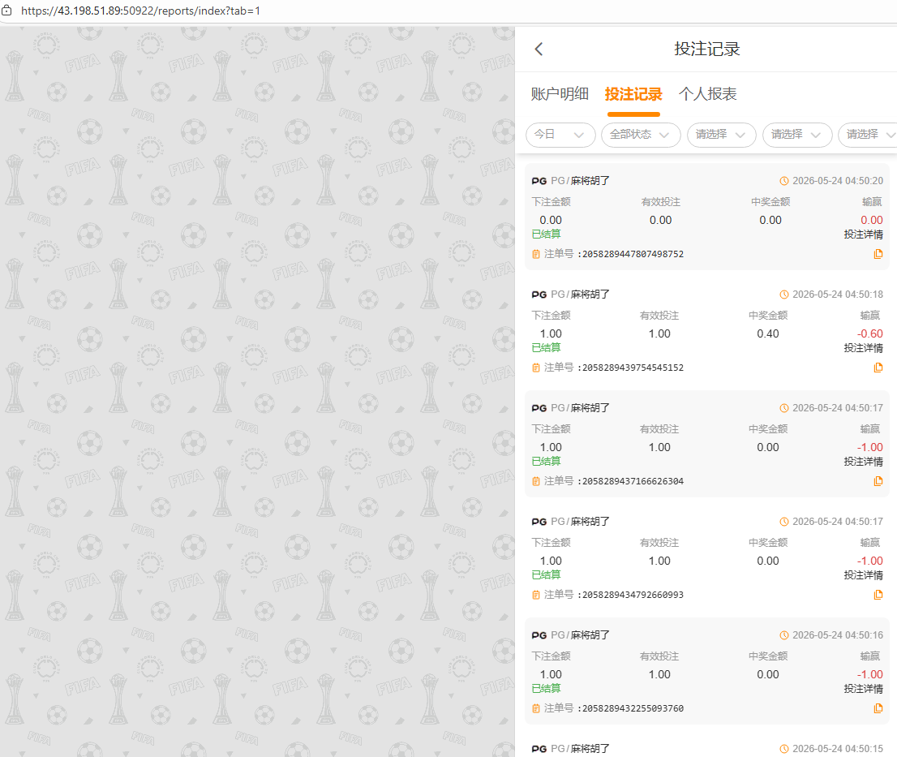Click the note icon before 注单号 2058289439754545152

coord(536,368)
